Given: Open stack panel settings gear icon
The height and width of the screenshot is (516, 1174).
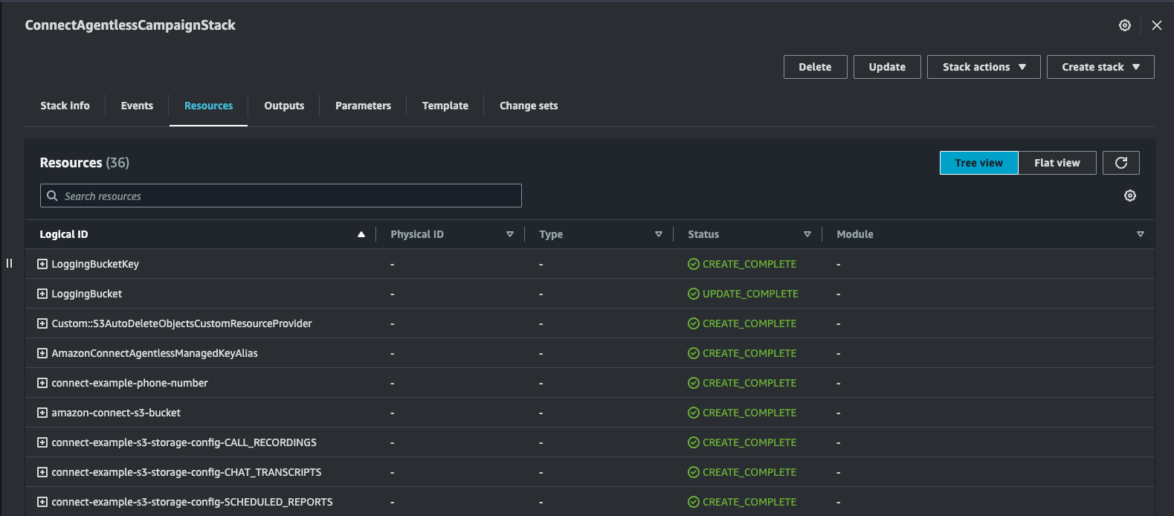Looking at the screenshot, I should pos(1125,25).
